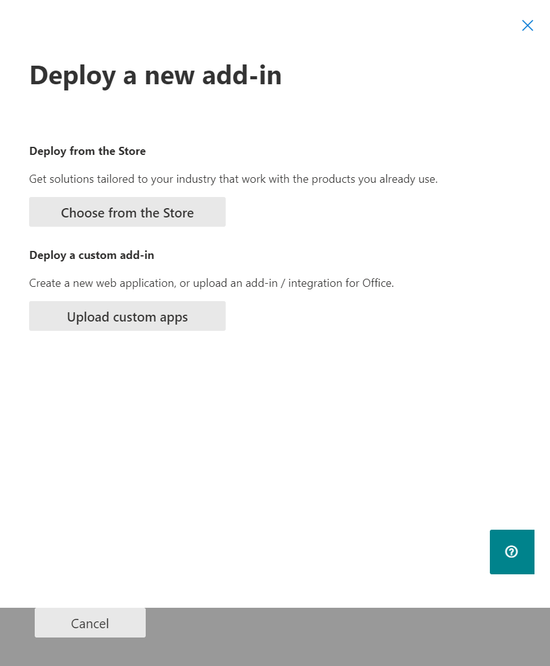Click the 'Get solutions tailored to your industry' description
This screenshot has width=550, height=666.
[233, 179]
